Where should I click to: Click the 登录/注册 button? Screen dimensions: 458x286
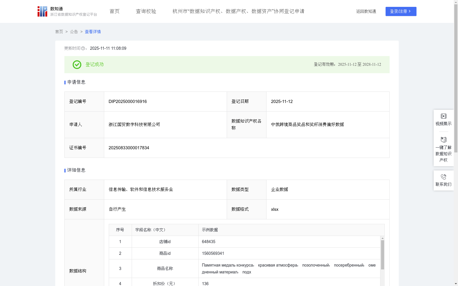tap(401, 11)
